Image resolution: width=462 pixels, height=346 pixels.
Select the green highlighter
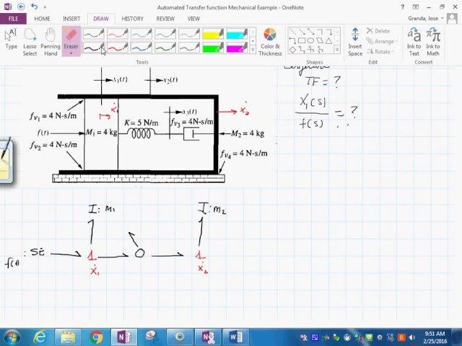(x=213, y=48)
